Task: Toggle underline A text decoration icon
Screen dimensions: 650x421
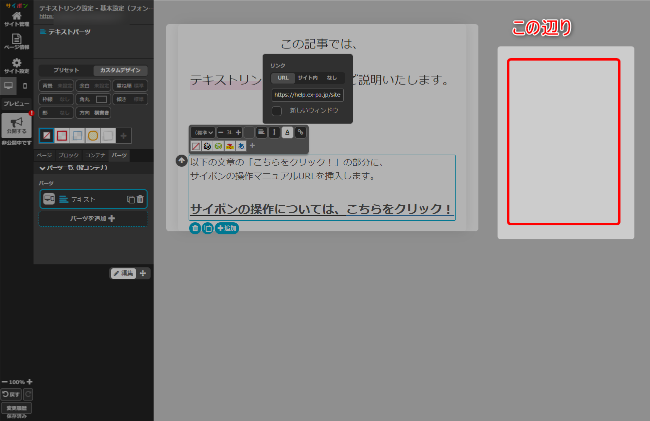Action: (287, 133)
